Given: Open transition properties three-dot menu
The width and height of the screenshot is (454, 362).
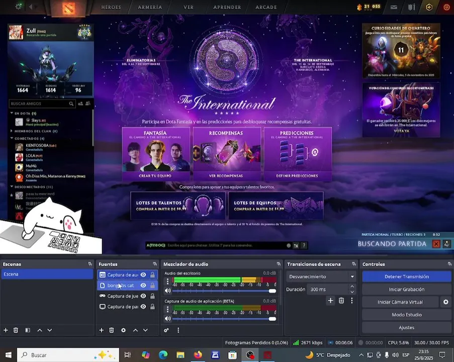Looking at the screenshot, I should [352, 301].
